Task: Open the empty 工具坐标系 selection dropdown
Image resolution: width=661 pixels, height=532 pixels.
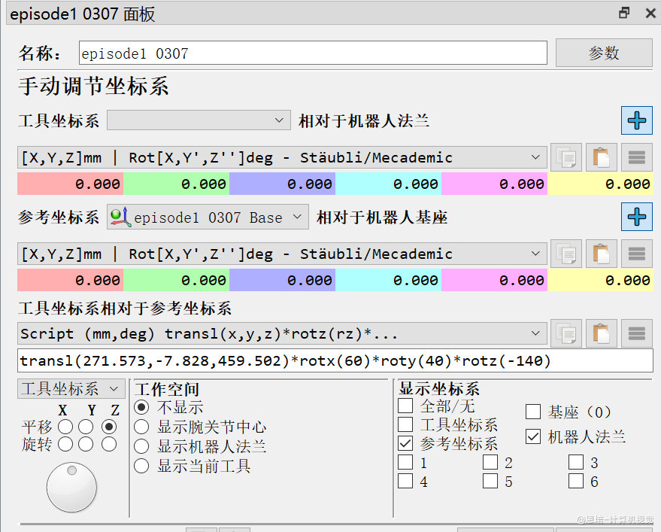Action: click(199, 120)
